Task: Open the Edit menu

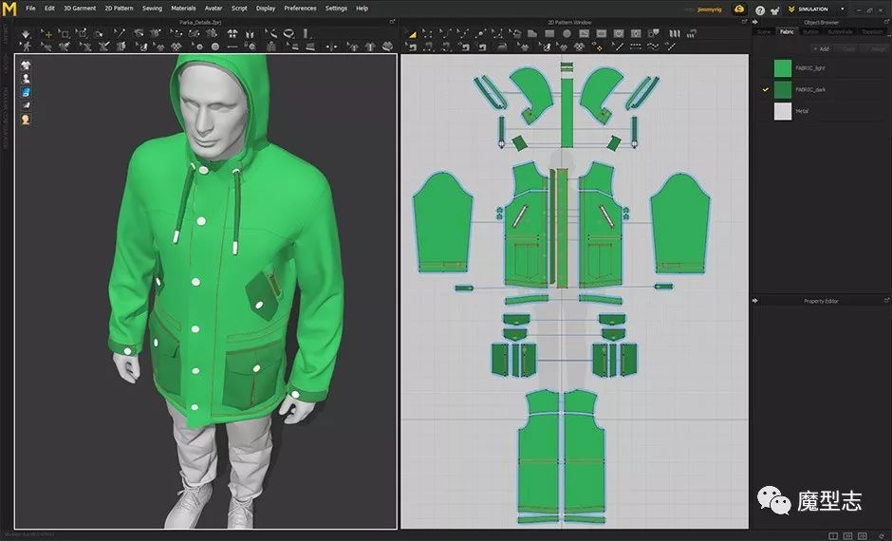Action: click(x=49, y=9)
